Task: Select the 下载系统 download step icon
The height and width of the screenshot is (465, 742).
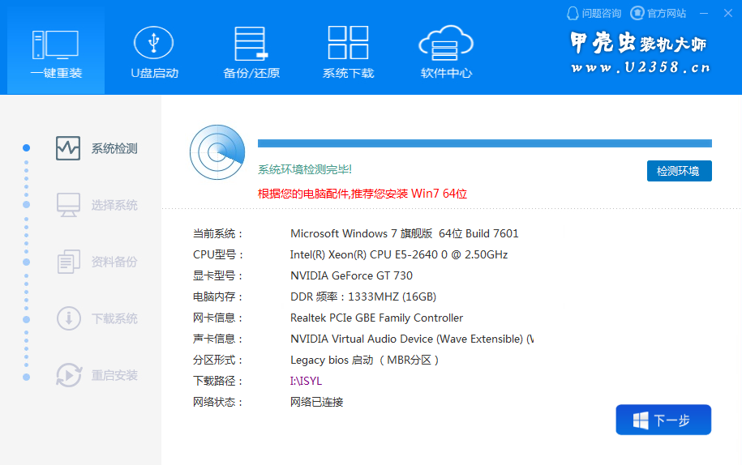Action: click(68, 318)
